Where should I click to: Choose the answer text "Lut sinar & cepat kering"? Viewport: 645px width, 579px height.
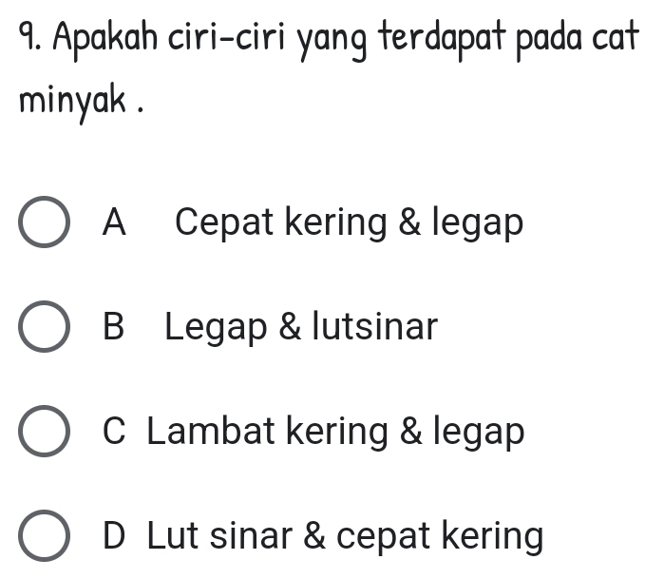coord(346,537)
